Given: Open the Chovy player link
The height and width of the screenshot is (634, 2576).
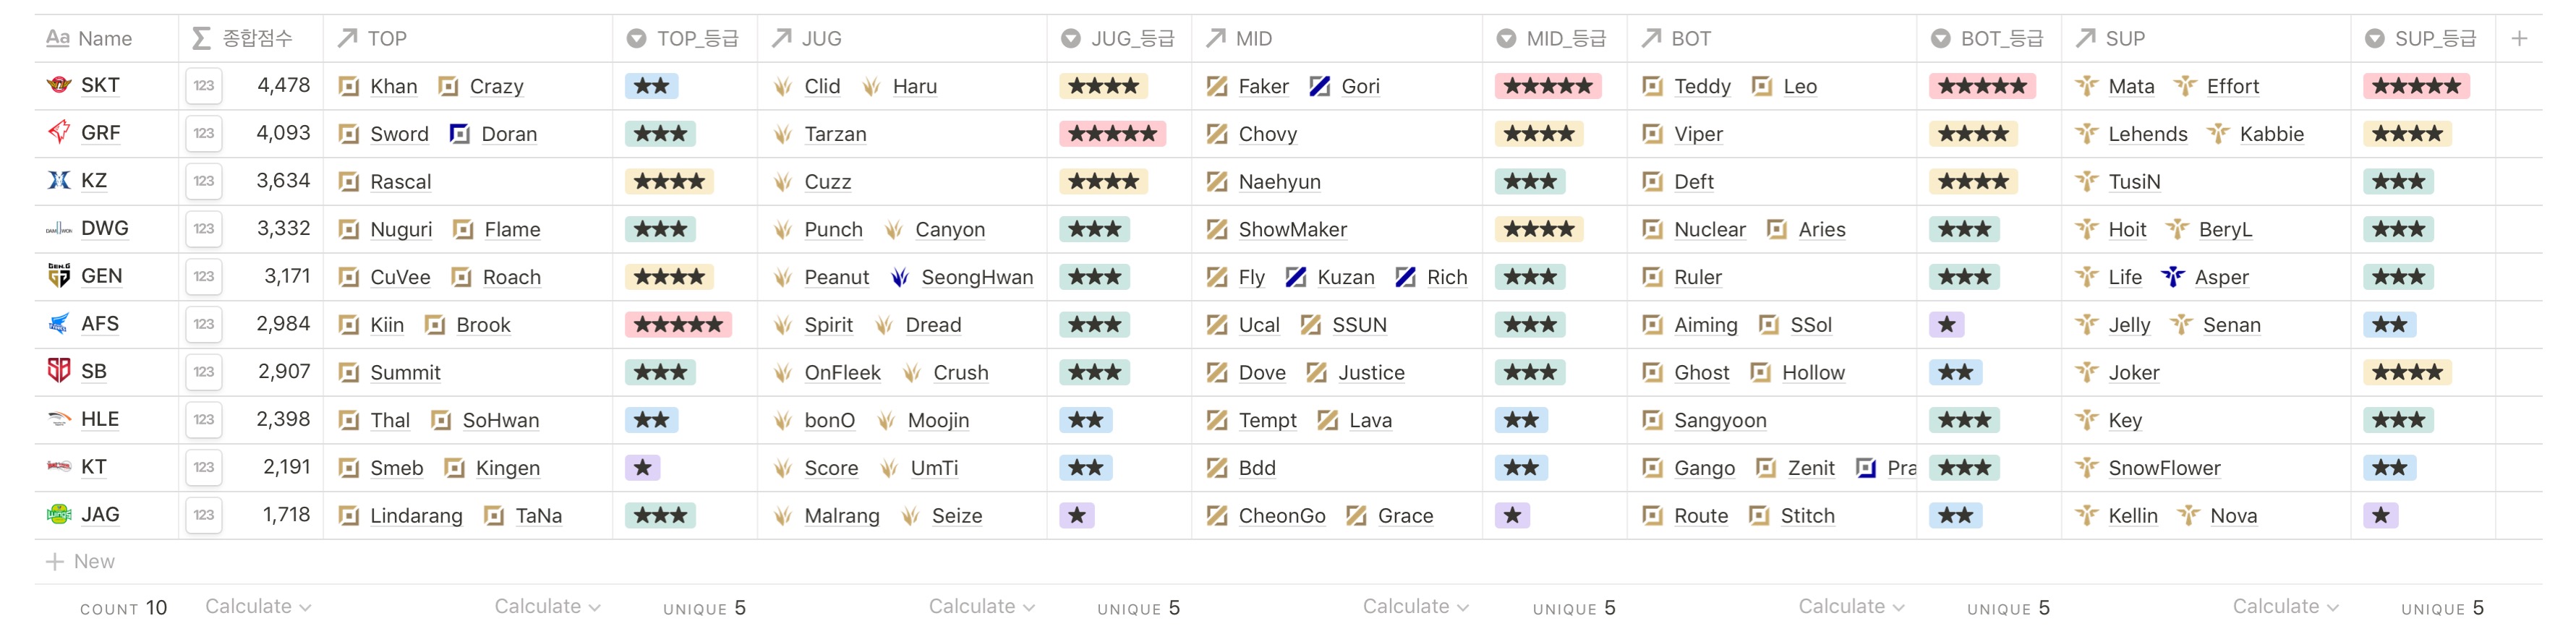Looking at the screenshot, I should (1267, 134).
